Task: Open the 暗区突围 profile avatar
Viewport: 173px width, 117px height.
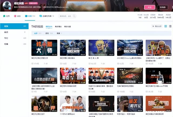Action: click(x=7, y=5)
